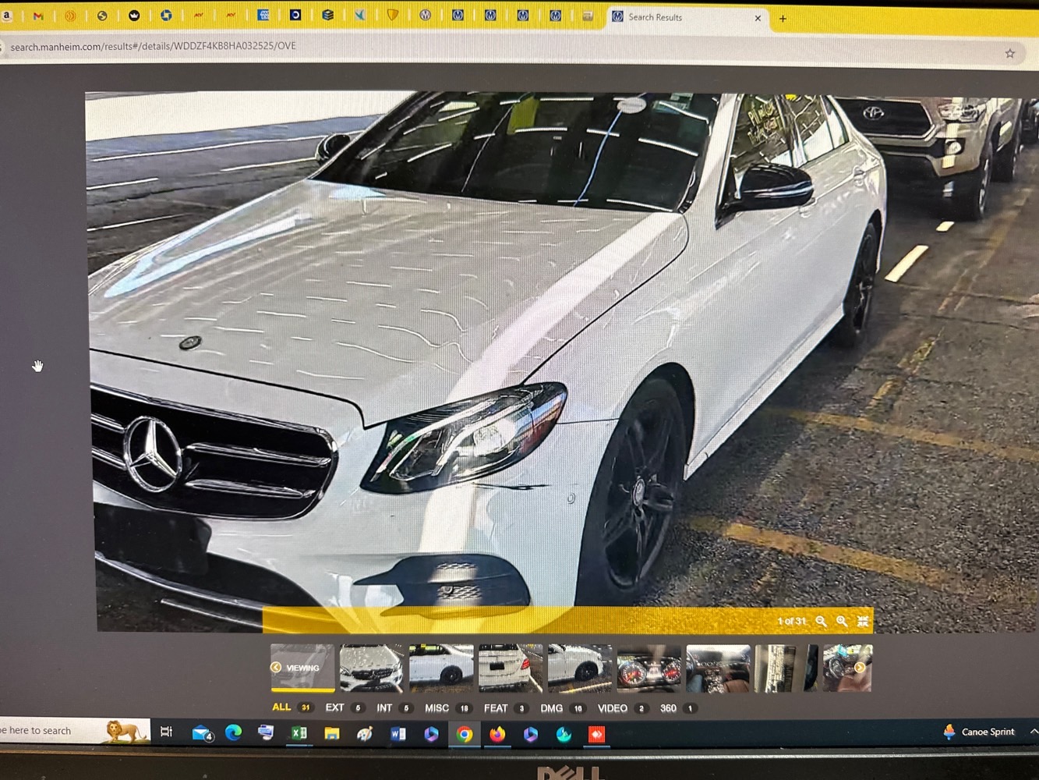Image resolution: width=1039 pixels, height=780 pixels.
Task: Filter photos to FEAT category
Action: coord(506,707)
